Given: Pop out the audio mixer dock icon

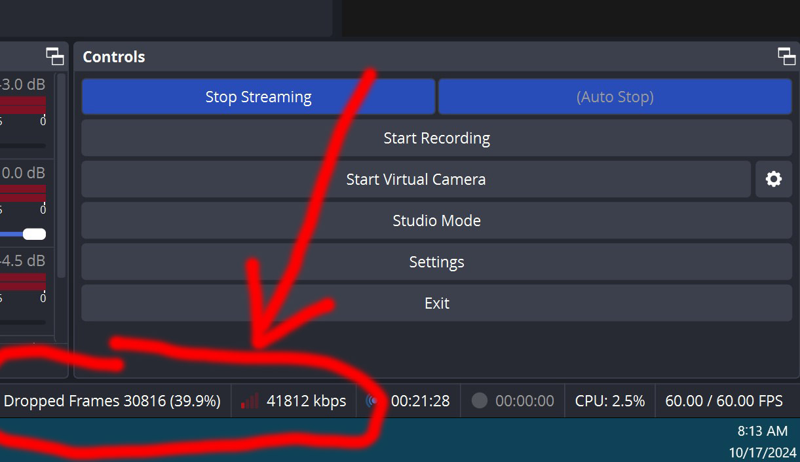Looking at the screenshot, I should point(55,56).
